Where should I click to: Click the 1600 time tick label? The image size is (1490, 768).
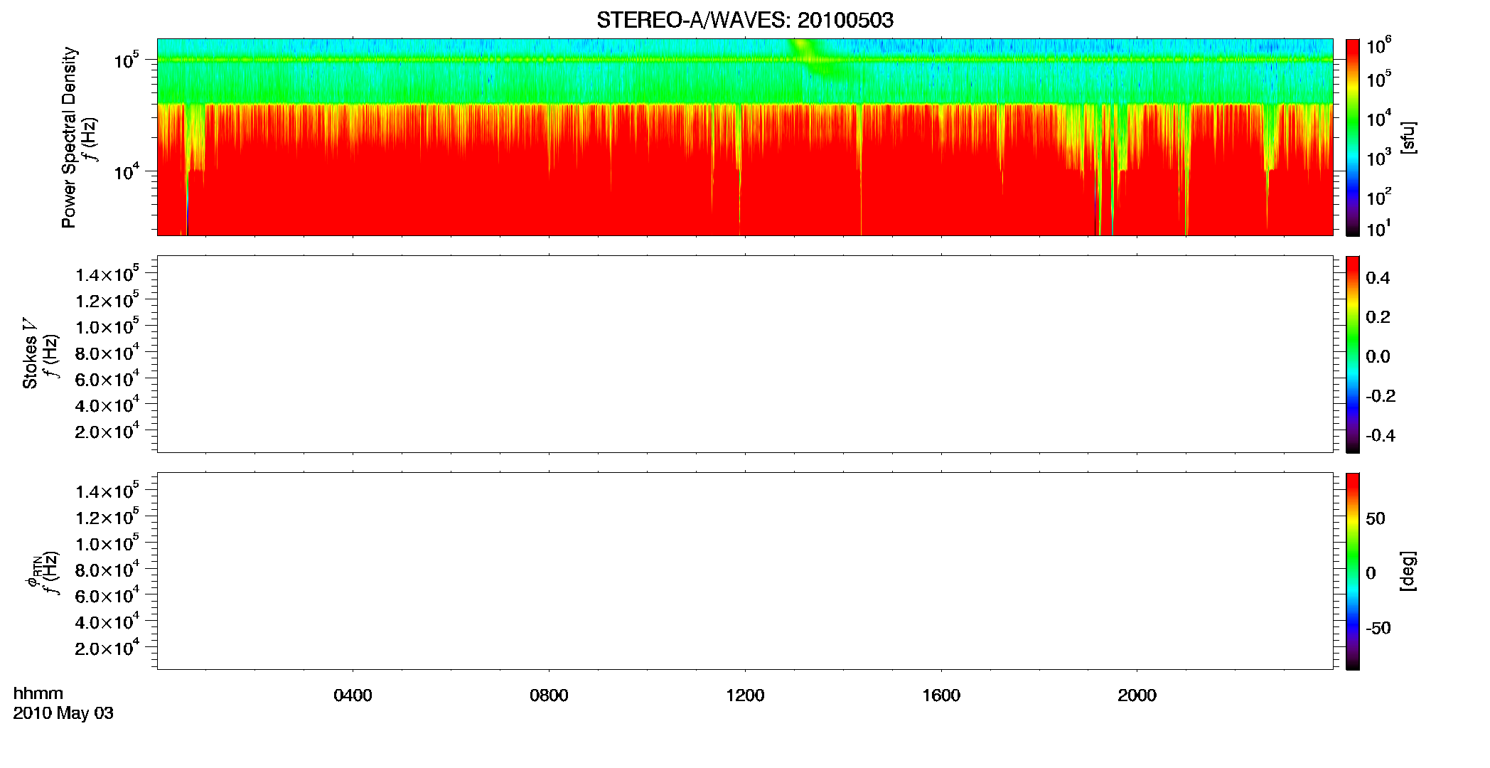point(941,695)
